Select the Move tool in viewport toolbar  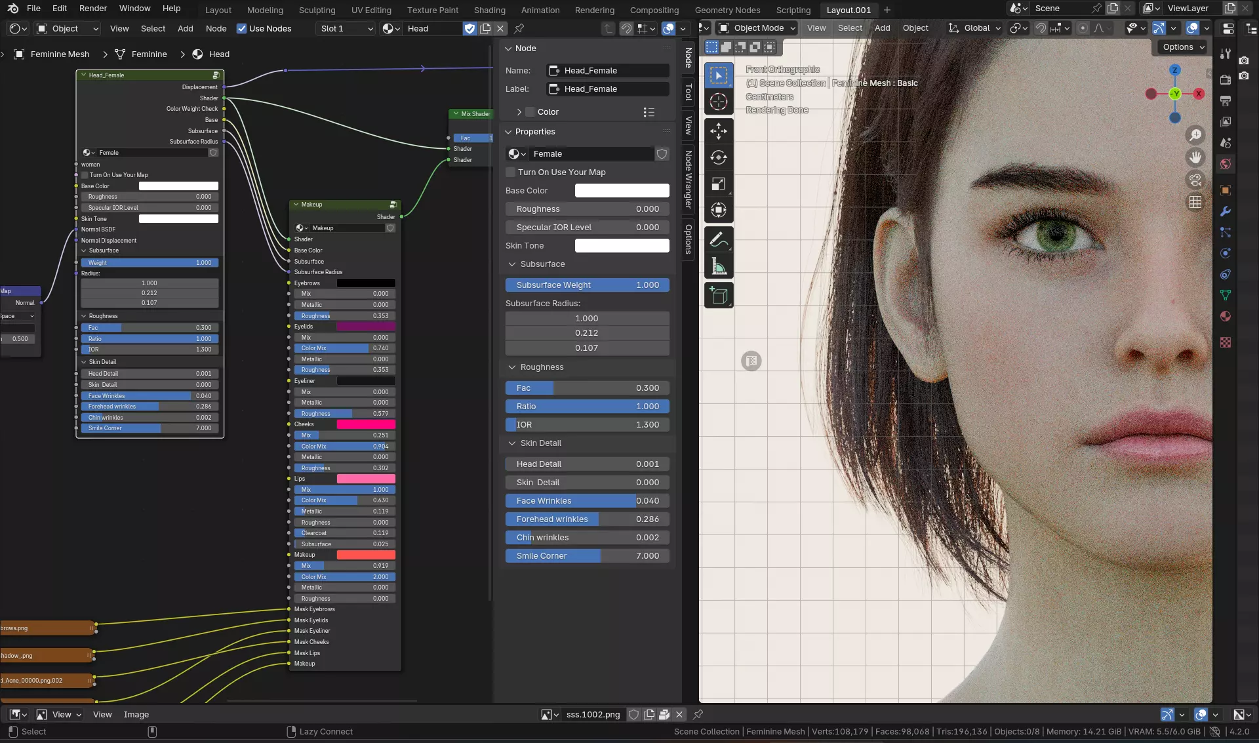point(719,131)
